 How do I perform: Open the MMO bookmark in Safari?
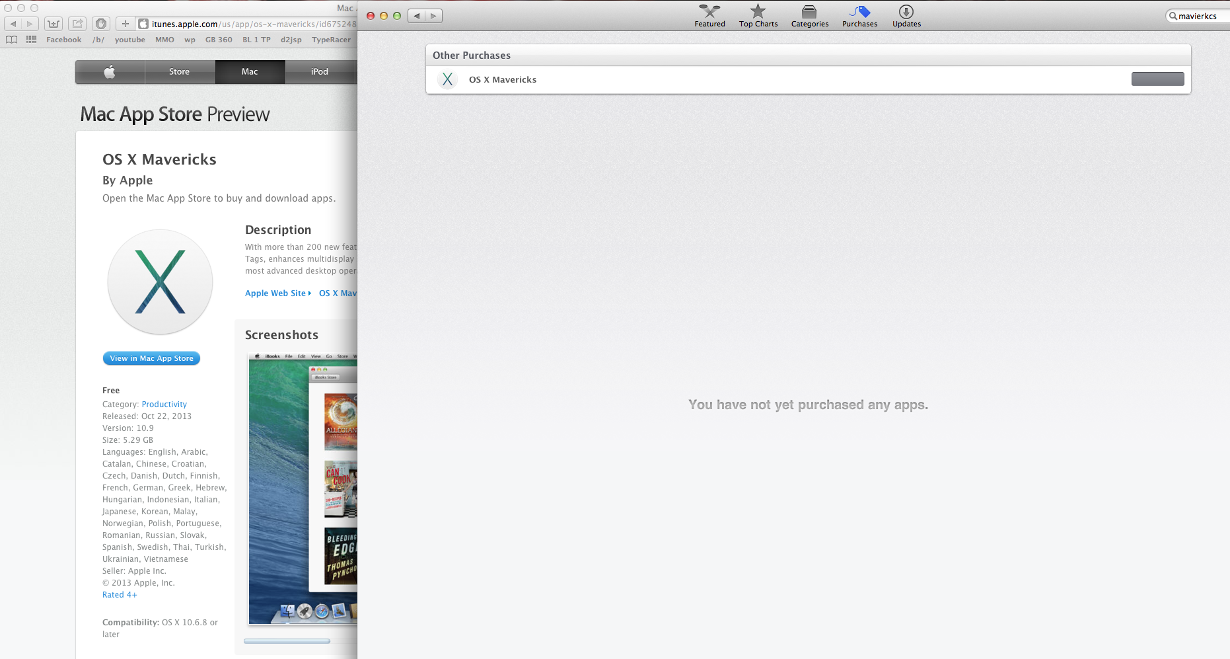(164, 40)
